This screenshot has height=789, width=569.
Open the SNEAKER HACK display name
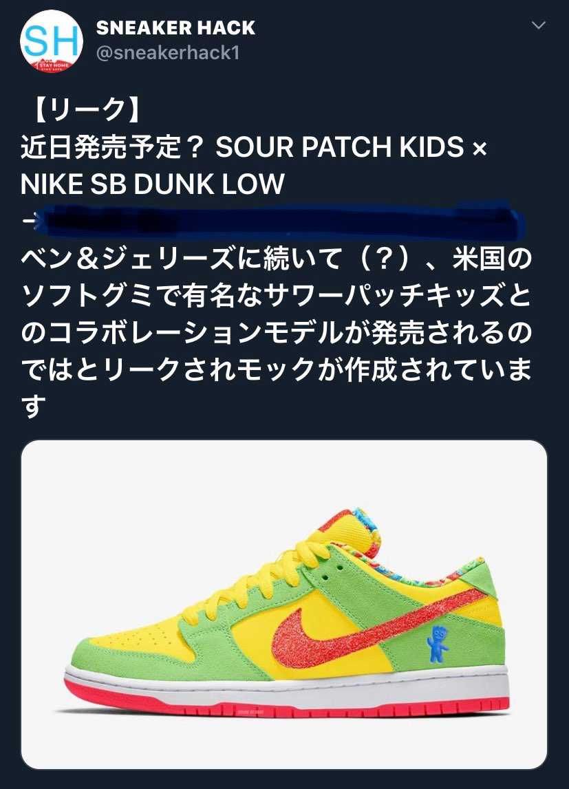coord(175,28)
